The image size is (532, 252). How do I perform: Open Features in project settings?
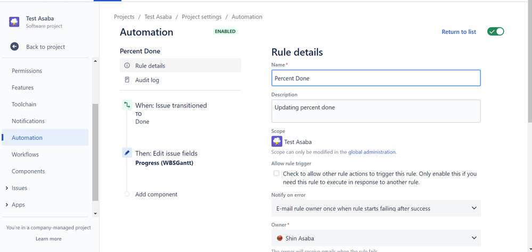23,87
